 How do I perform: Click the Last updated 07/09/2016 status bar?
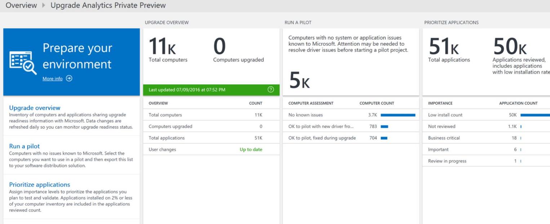(x=211, y=90)
